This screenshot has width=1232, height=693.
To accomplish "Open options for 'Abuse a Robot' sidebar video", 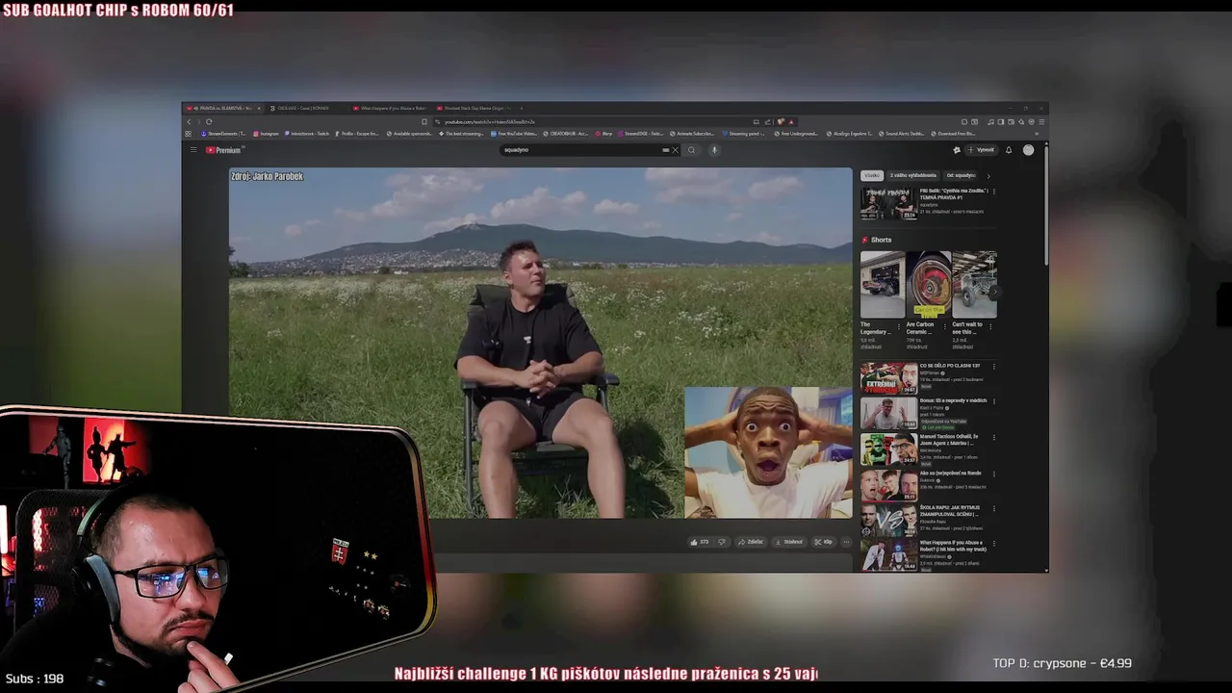I will (x=993, y=544).
